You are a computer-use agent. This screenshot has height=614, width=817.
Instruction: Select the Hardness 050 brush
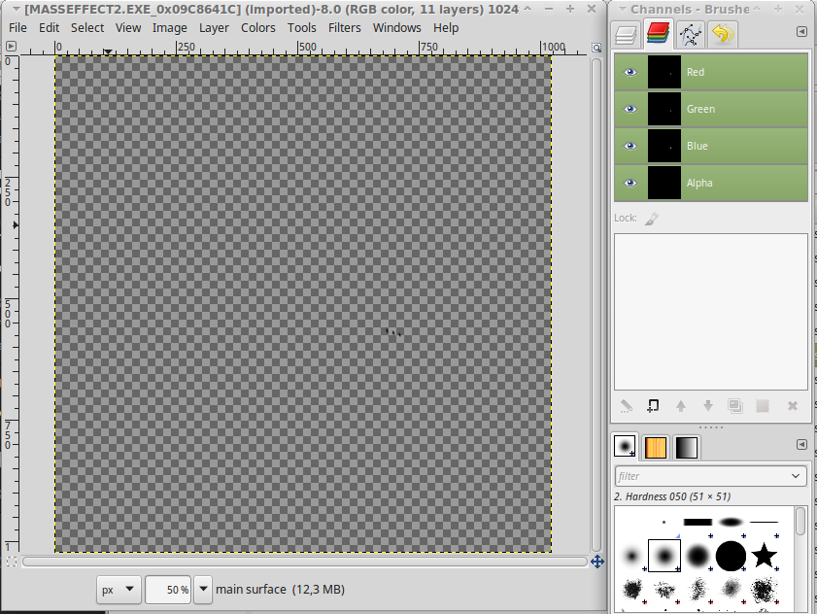pyautogui.click(x=664, y=556)
